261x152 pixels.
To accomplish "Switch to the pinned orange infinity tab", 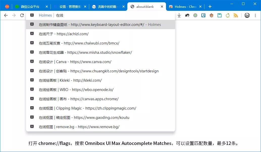I will coord(7,7).
